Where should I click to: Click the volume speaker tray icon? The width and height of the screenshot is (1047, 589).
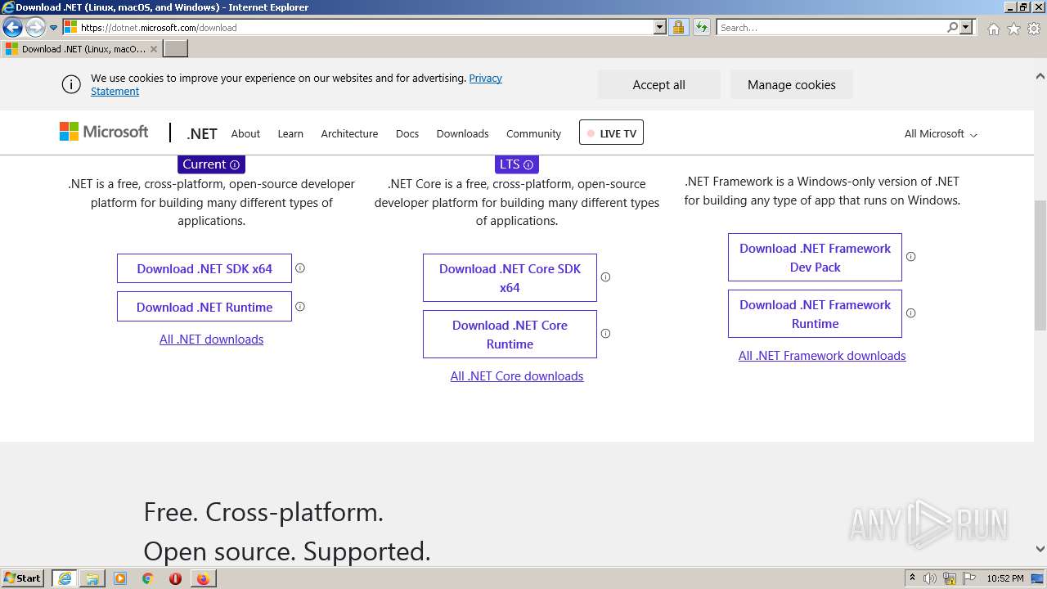pyautogui.click(x=930, y=578)
